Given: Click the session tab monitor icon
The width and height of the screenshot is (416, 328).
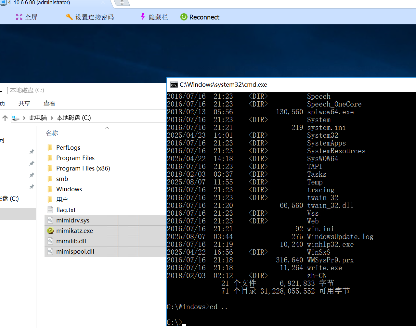Looking at the screenshot, I should point(4,3).
